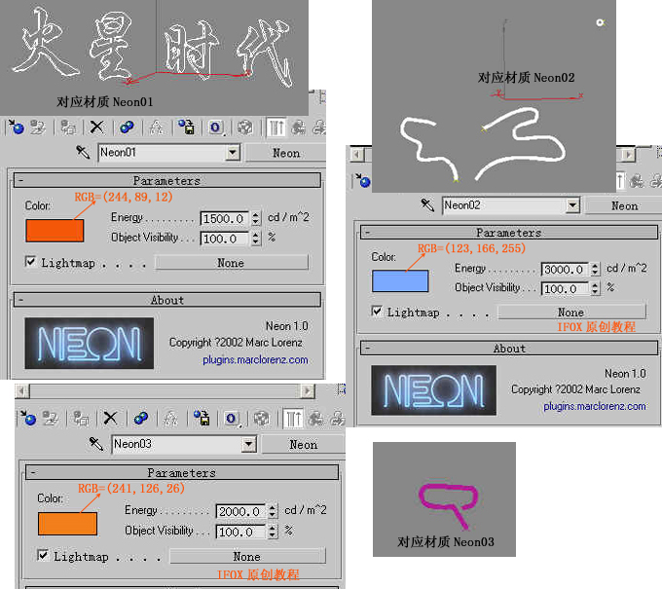This screenshot has height=589, width=662.
Task: Uncheck Lightmap checkbox in Neon01 panel
Action: (30, 262)
